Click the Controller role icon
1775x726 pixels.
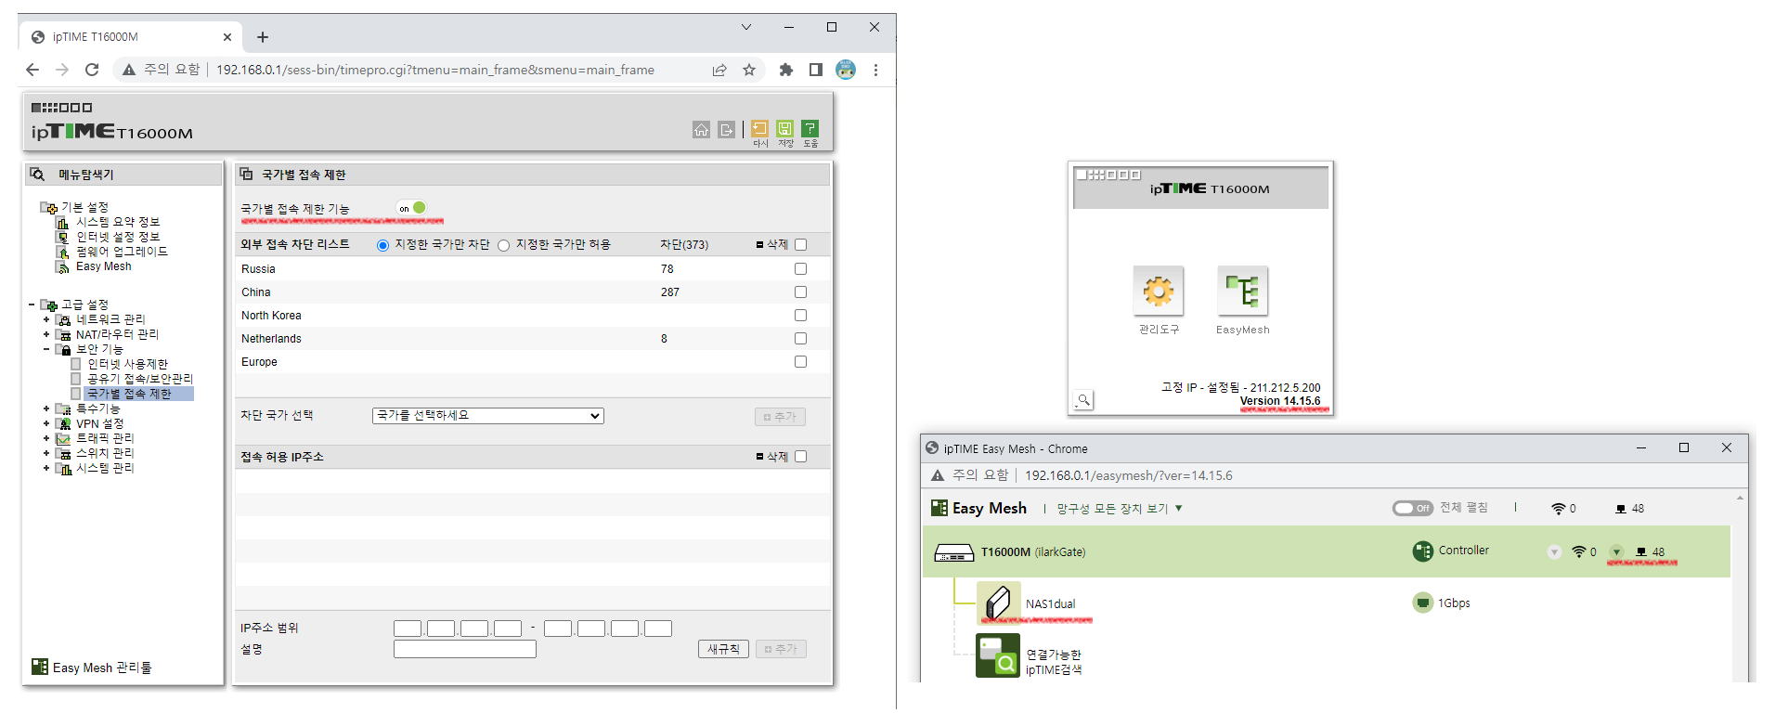[1422, 551]
